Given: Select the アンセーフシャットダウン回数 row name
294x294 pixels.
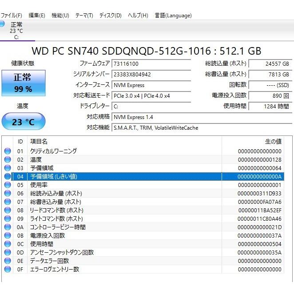Looking at the screenshot, I should pyautogui.click(x=62, y=252).
